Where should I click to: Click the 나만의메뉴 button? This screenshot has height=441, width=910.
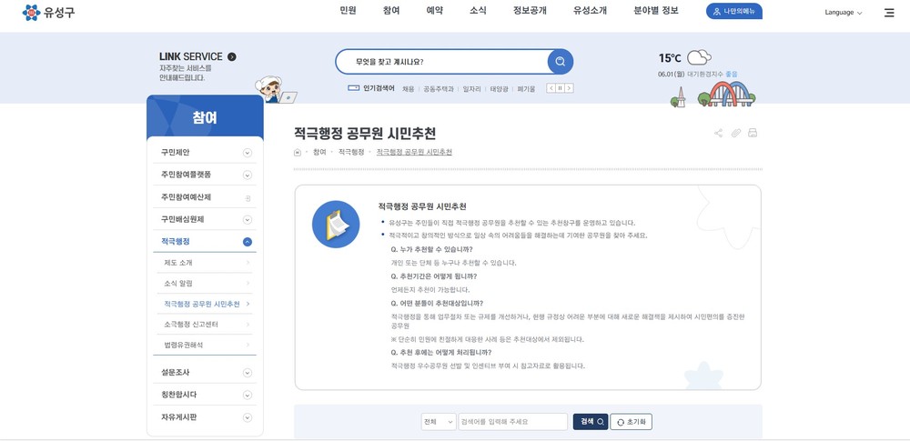click(x=734, y=11)
